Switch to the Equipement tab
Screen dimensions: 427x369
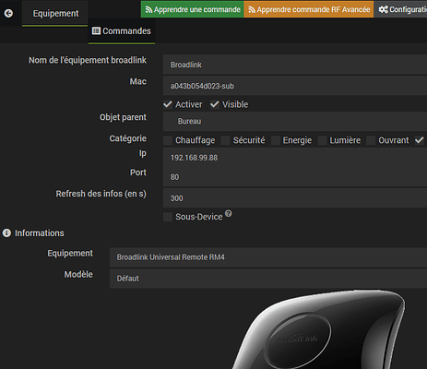tap(55, 14)
